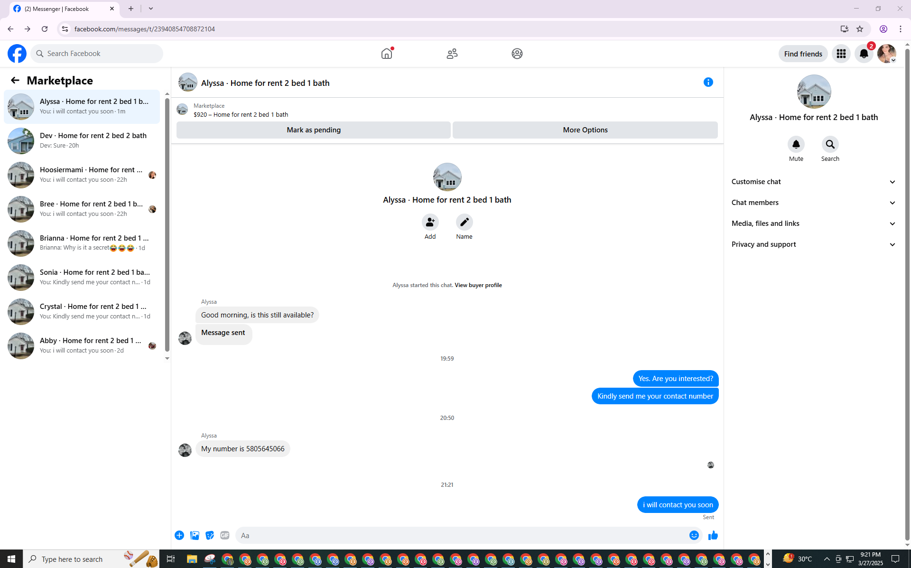Open Abby's conversation

point(82,346)
